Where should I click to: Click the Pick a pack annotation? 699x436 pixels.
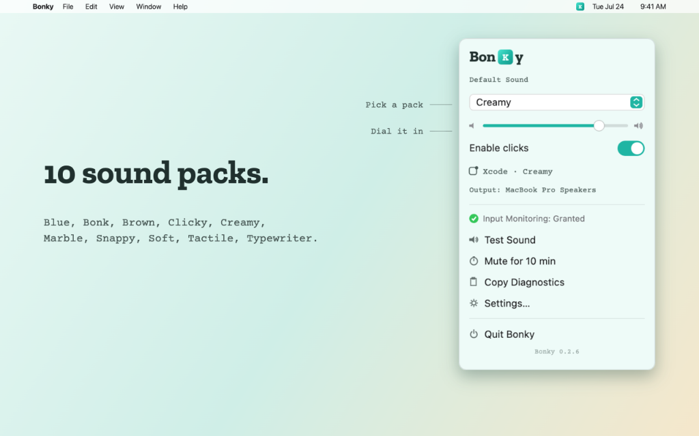[x=394, y=105]
